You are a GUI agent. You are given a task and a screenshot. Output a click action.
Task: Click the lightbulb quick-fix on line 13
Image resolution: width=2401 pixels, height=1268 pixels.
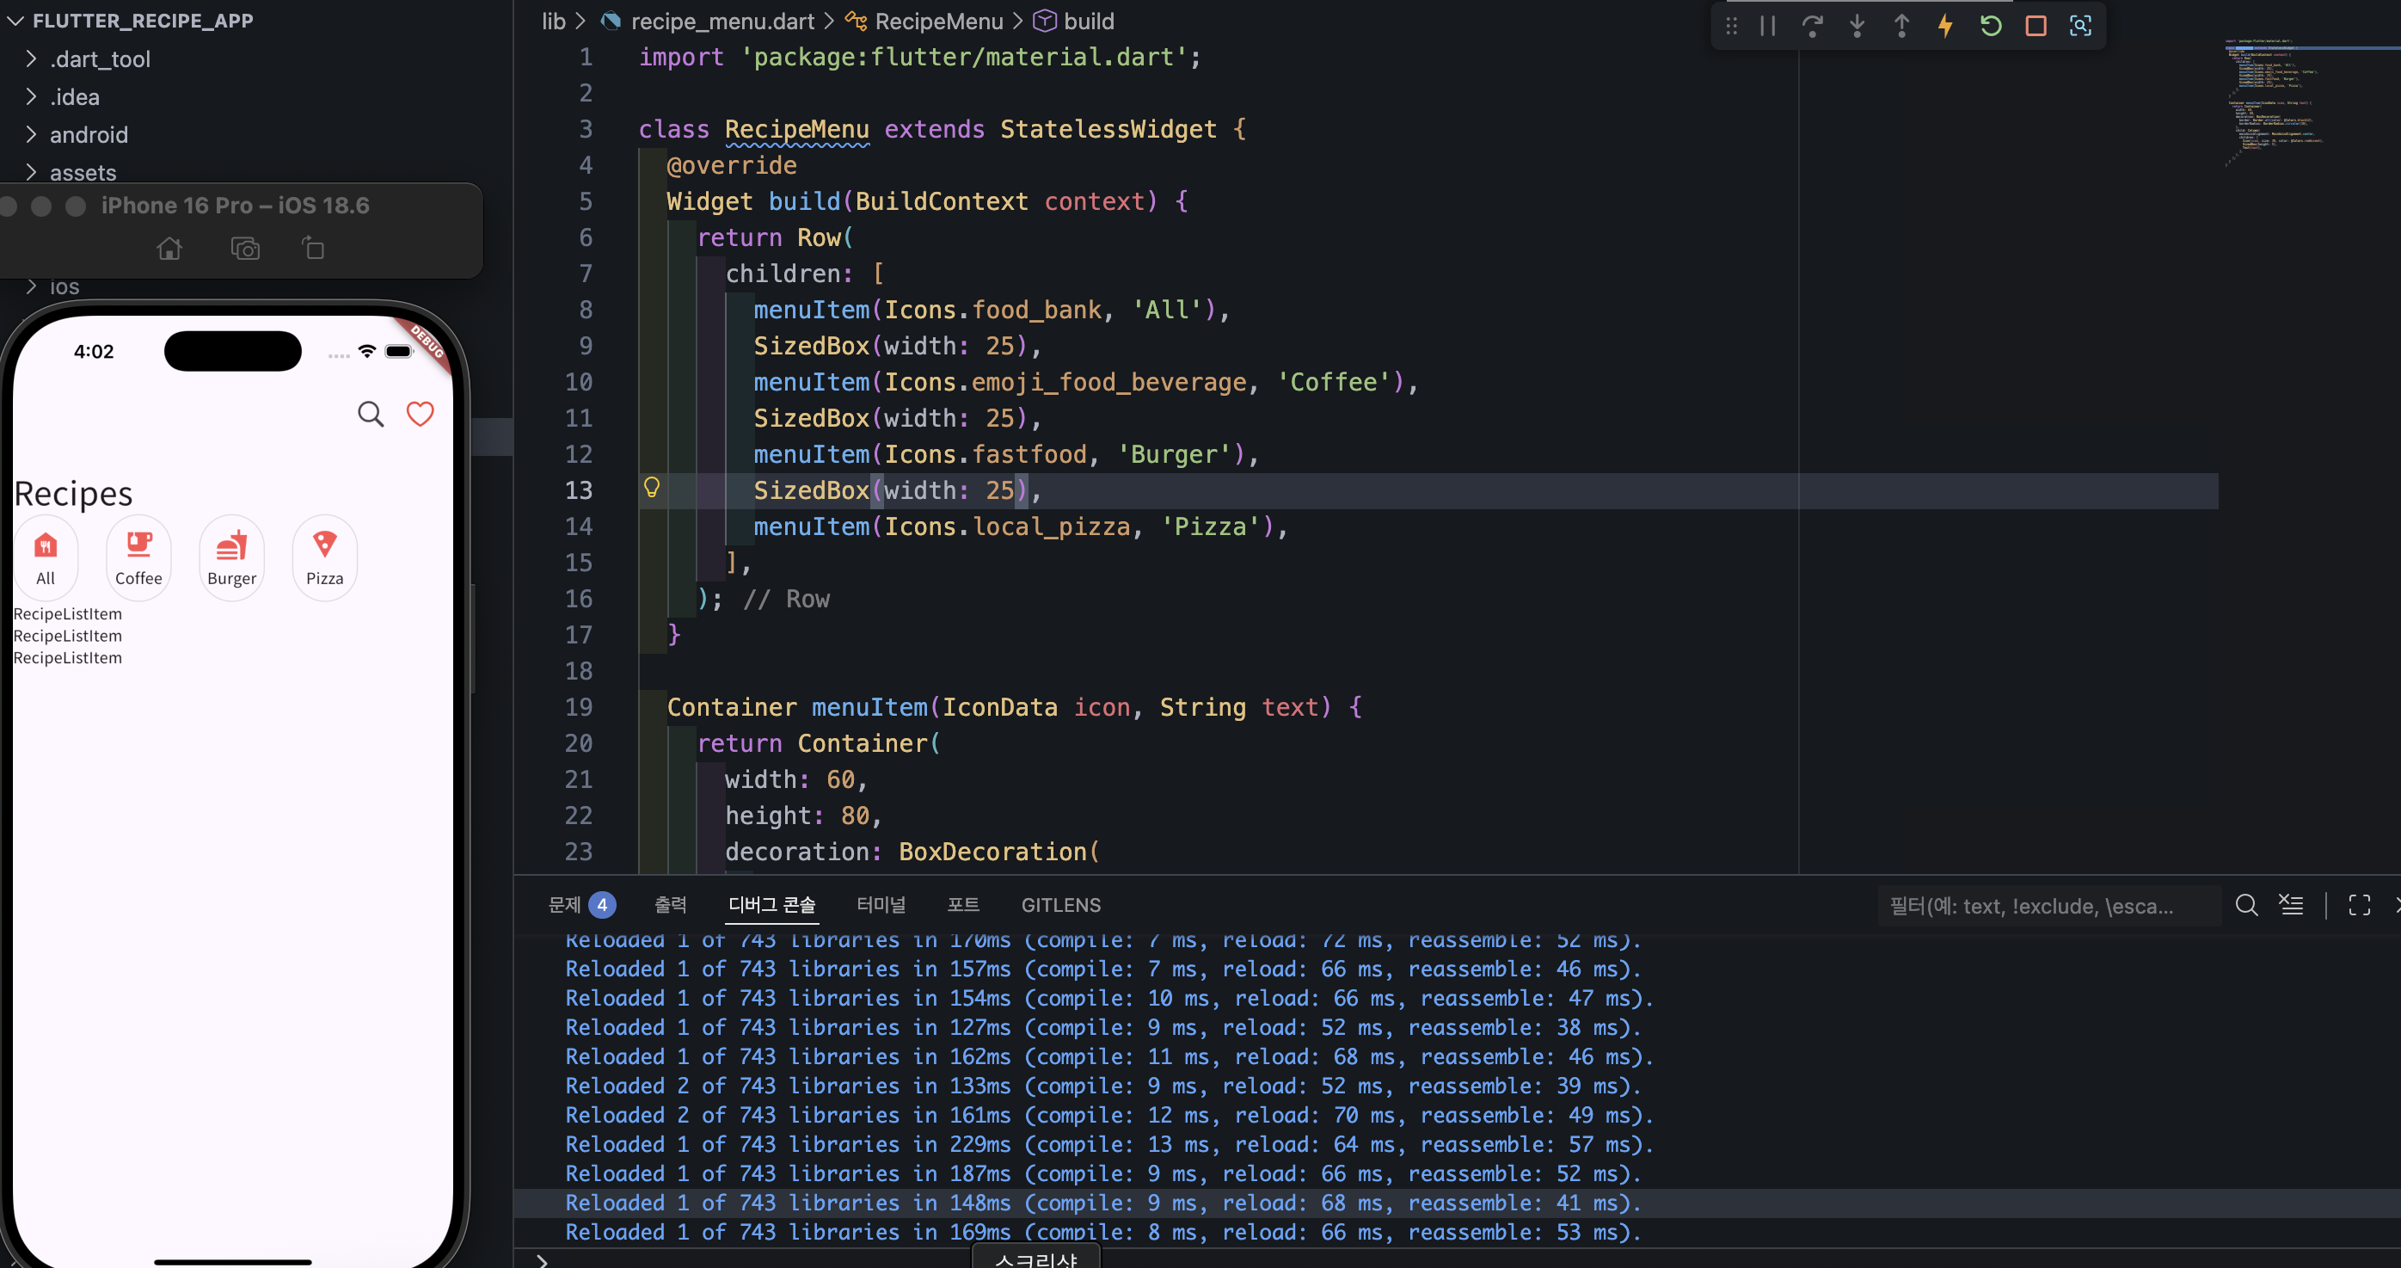point(652,488)
